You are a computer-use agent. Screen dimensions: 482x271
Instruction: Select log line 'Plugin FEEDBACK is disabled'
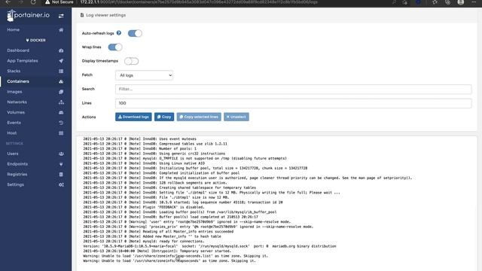[144, 208]
